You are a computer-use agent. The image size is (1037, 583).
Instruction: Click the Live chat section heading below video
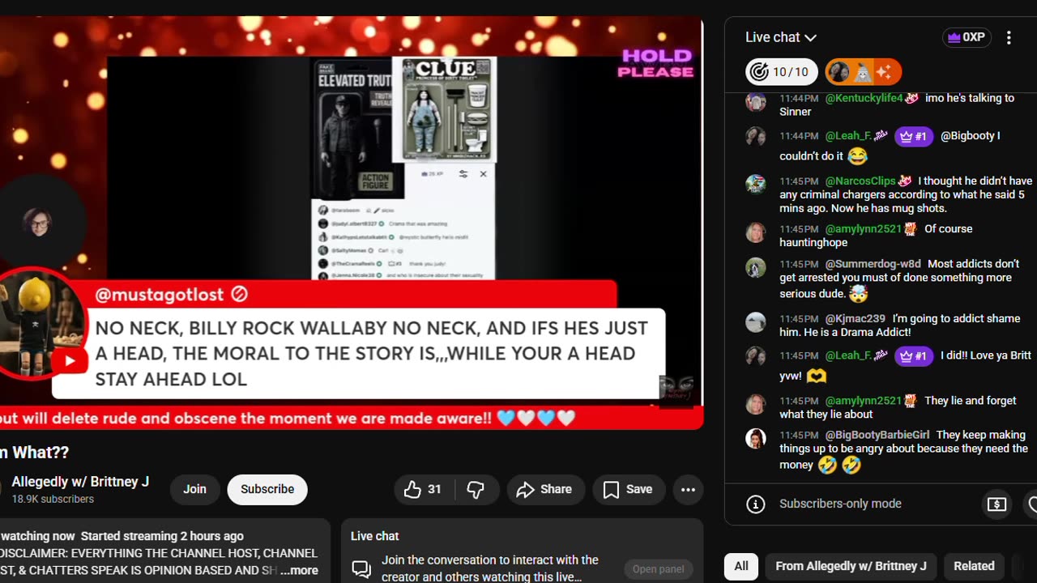tap(374, 536)
